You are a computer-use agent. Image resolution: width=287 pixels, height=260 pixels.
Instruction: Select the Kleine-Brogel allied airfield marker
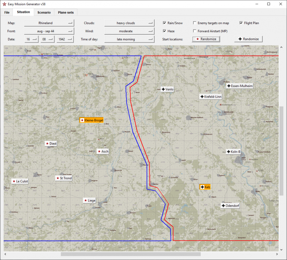[92, 120]
